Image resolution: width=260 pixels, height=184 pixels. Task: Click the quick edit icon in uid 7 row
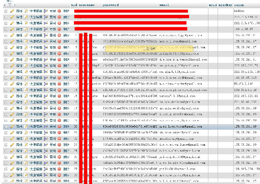click(x=26, y=48)
